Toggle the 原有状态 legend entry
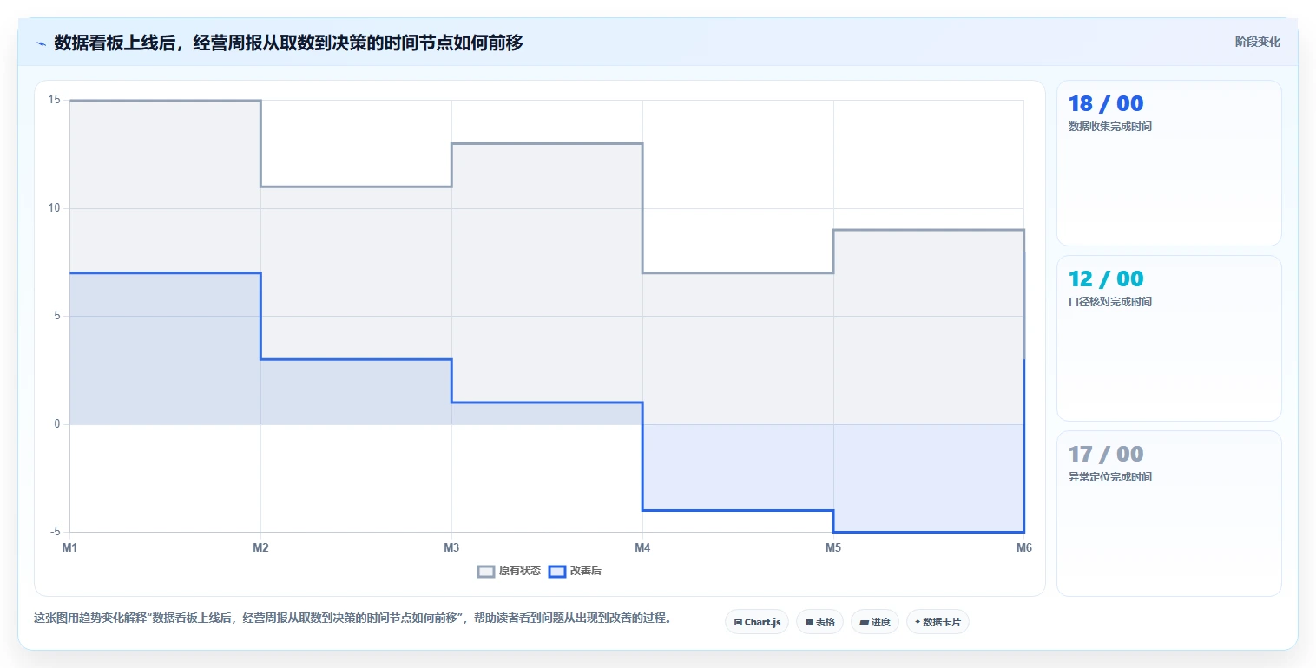 click(x=510, y=571)
